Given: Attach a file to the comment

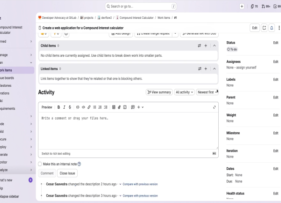Looking at the screenshot, I should pos(119,107).
